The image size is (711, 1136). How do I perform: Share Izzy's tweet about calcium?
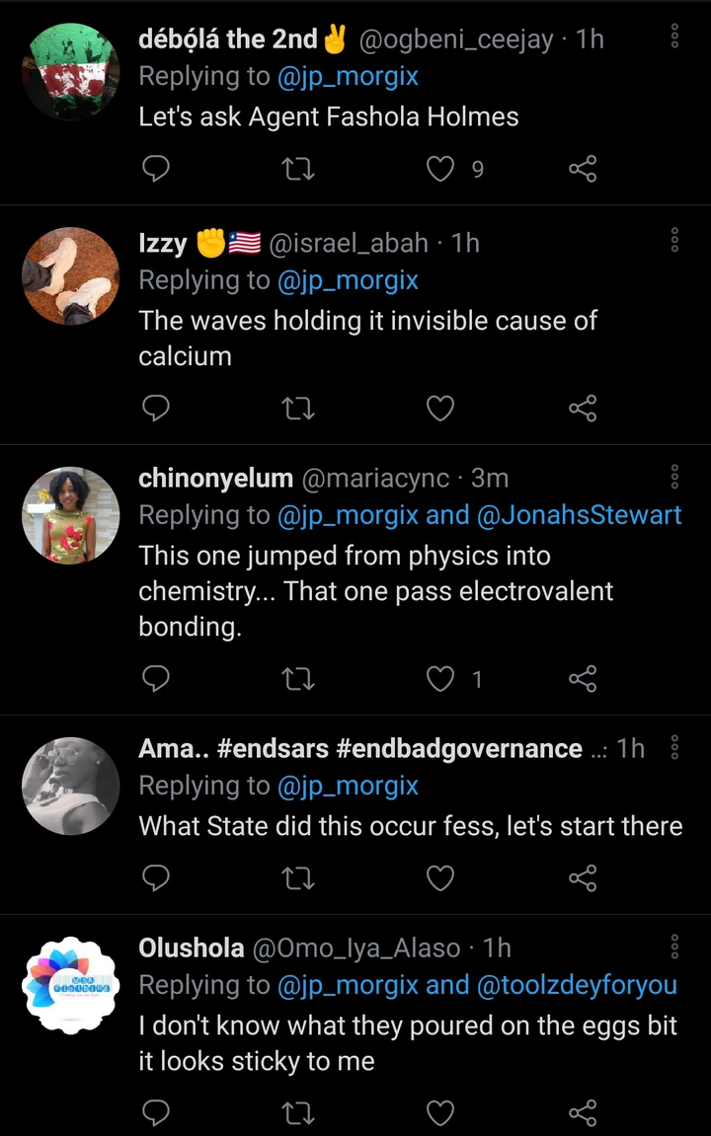(x=583, y=408)
